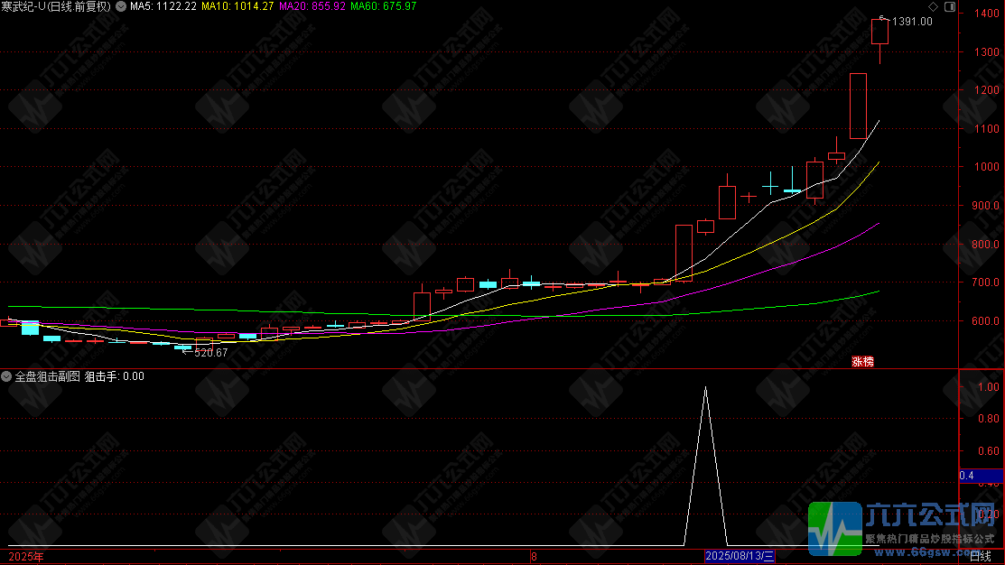Click the blue 0.4 crosshair value on sub-chart axis
The height and width of the screenshot is (565, 1005).
(x=981, y=476)
